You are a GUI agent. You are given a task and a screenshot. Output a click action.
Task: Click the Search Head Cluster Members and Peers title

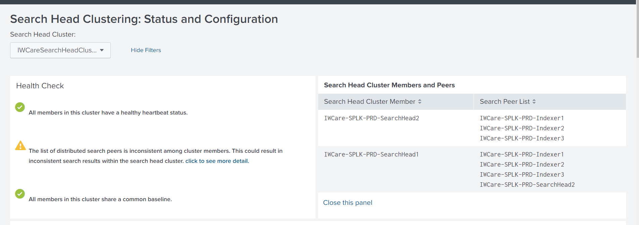coord(389,85)
